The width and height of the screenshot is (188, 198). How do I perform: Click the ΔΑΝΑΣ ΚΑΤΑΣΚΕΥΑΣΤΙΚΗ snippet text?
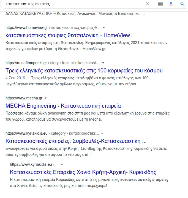[75, 13]
